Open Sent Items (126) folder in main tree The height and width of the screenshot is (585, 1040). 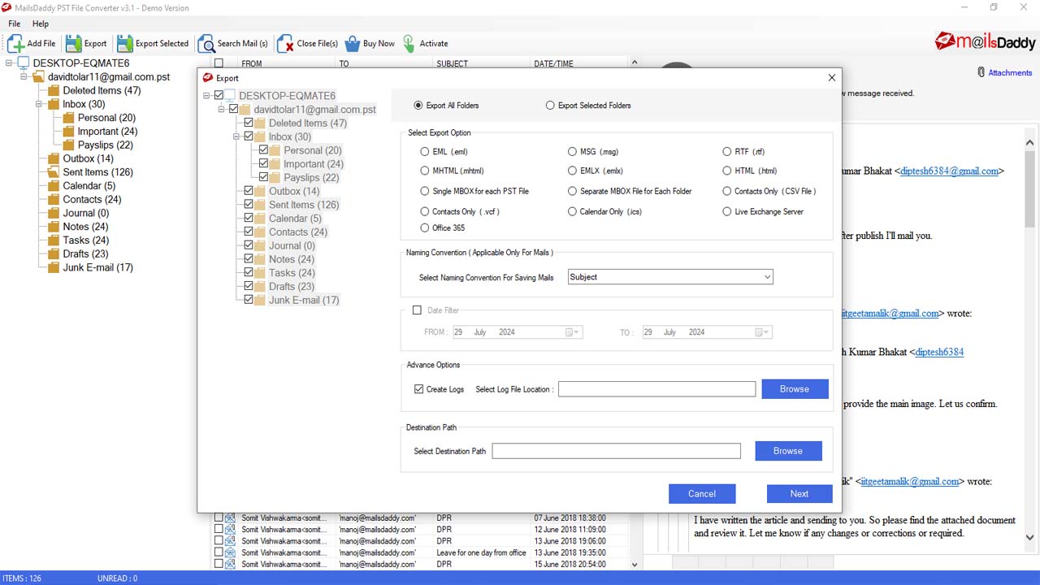(x=97, y=172)
